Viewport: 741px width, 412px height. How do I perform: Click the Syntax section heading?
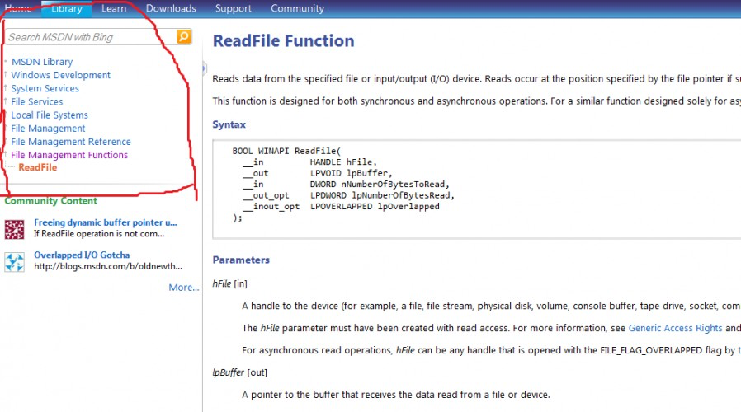pos(229,124)
